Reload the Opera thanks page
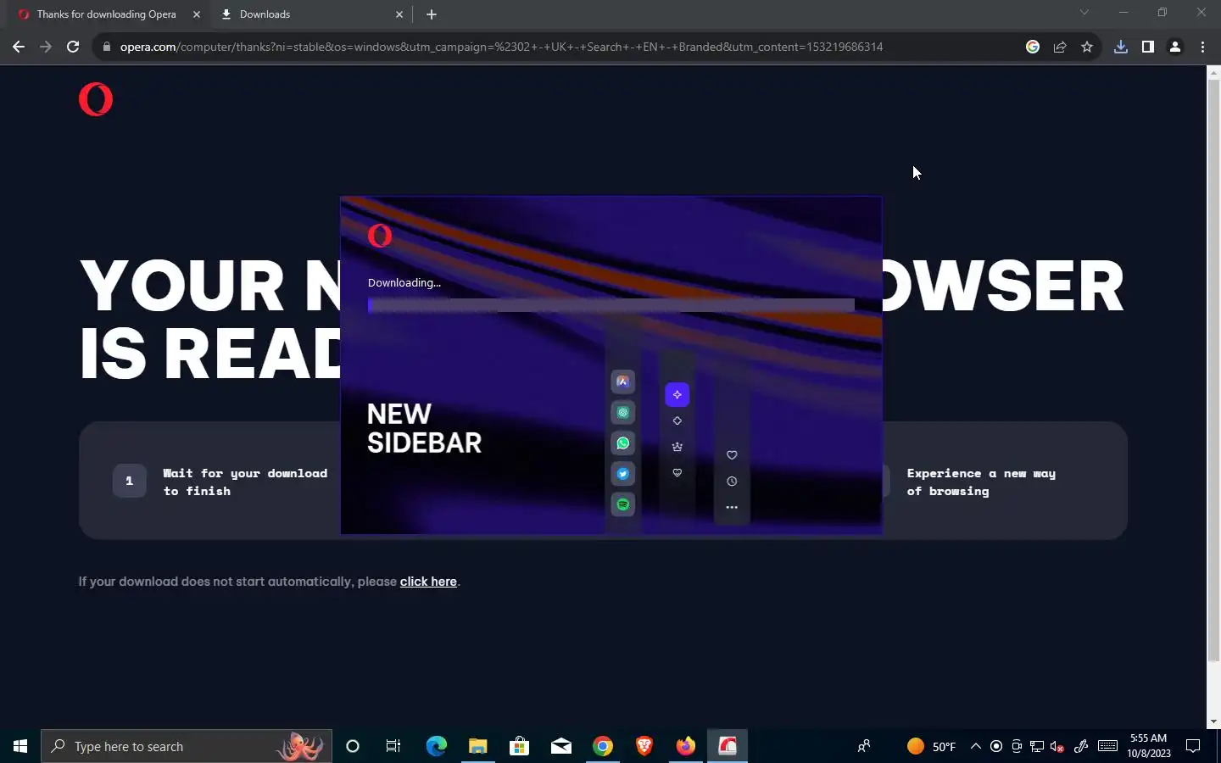1221x763 pixels. pos(73,47)
